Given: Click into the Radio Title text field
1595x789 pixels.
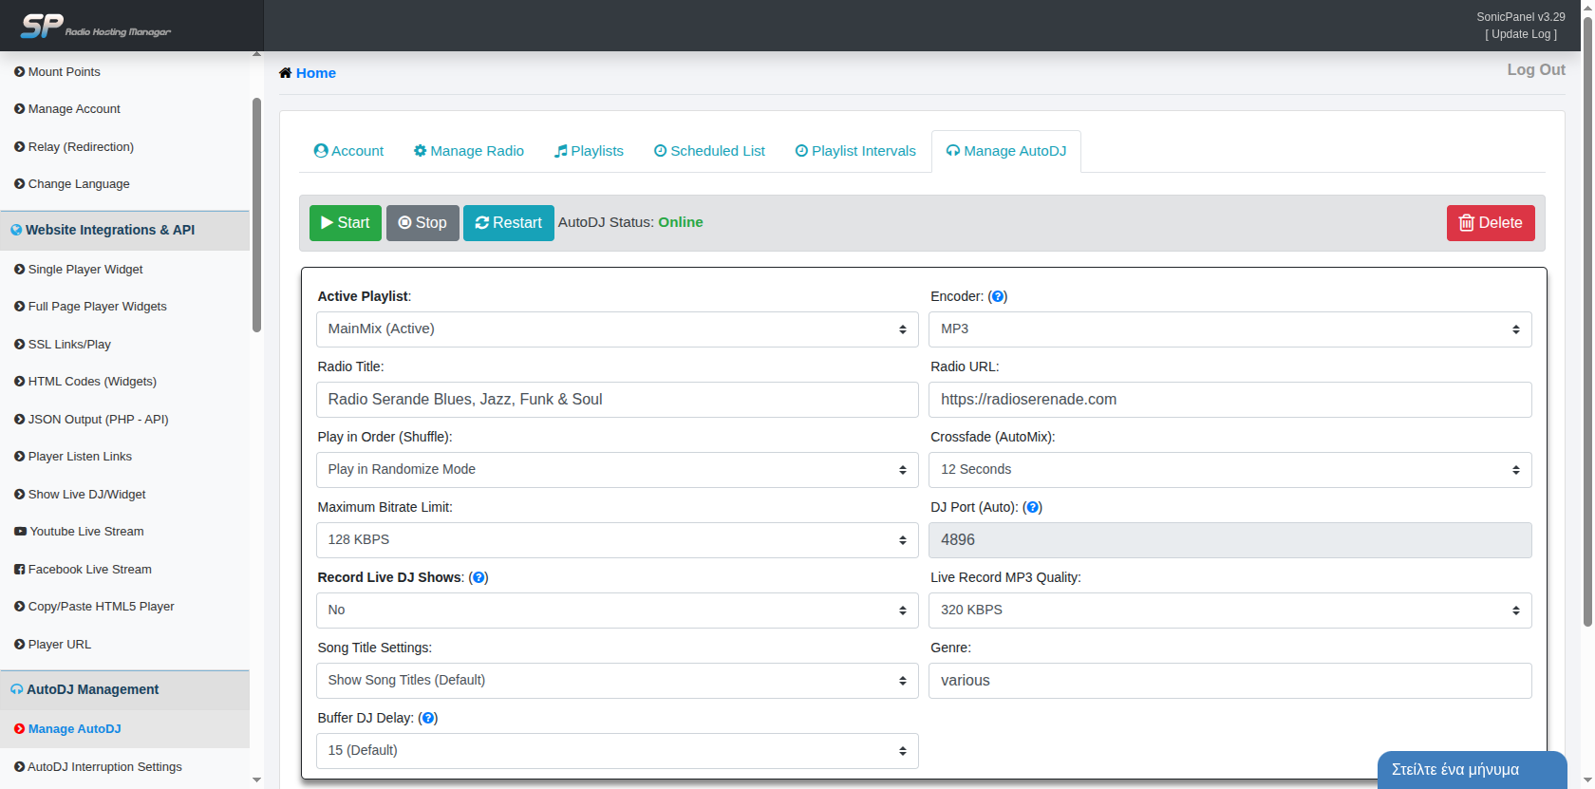Looking at the screenshot, I should pyautogui.click(x=616, y=400).
